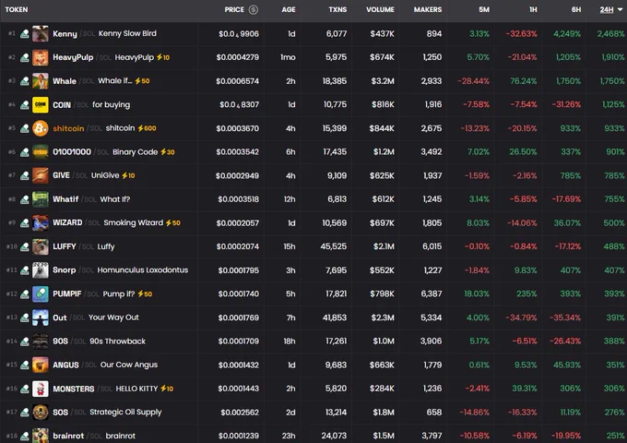Open the shitcoin orange Bitcoin logo
Viewport: 627px width, 443px height.
pyautogui.click(x=41, y=128)
